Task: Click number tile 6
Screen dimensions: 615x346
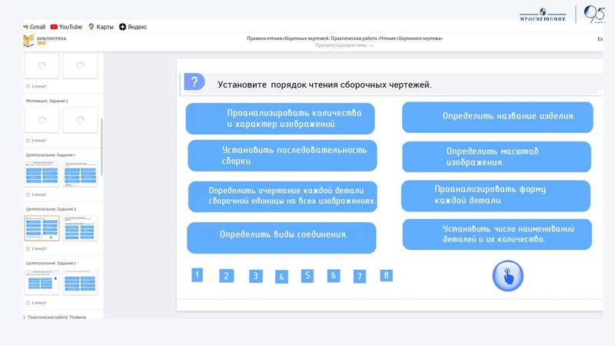Action: [334, 275]
